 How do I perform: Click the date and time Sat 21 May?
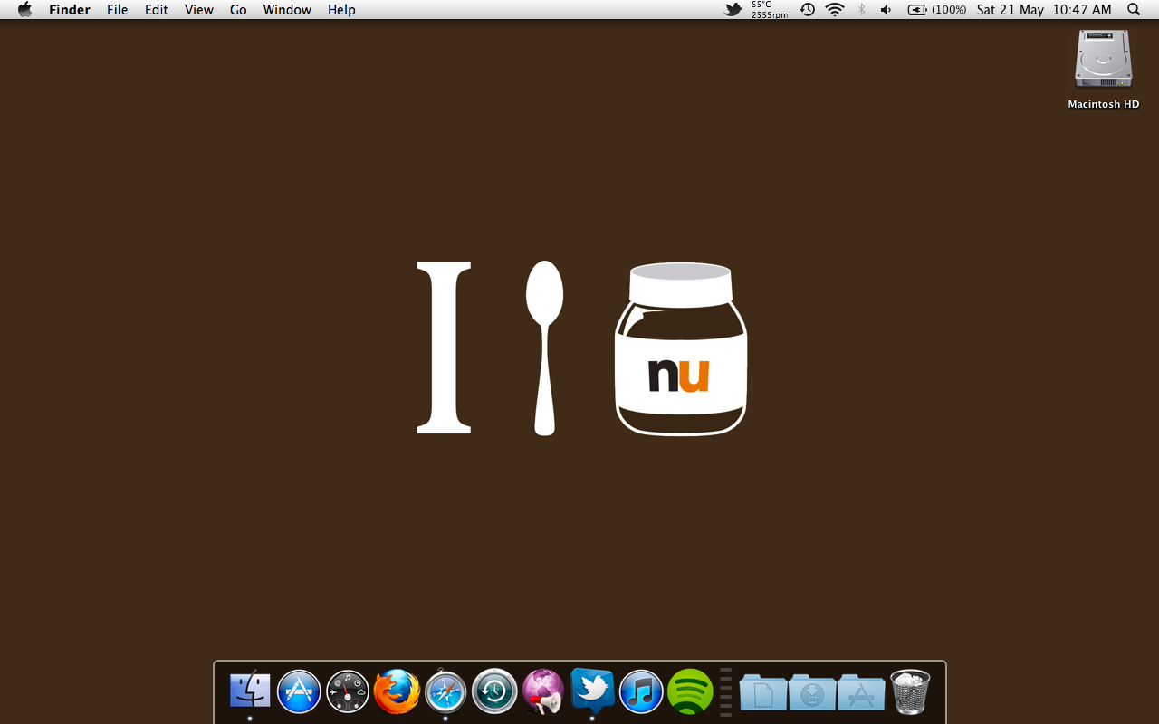coord(1044,10)
